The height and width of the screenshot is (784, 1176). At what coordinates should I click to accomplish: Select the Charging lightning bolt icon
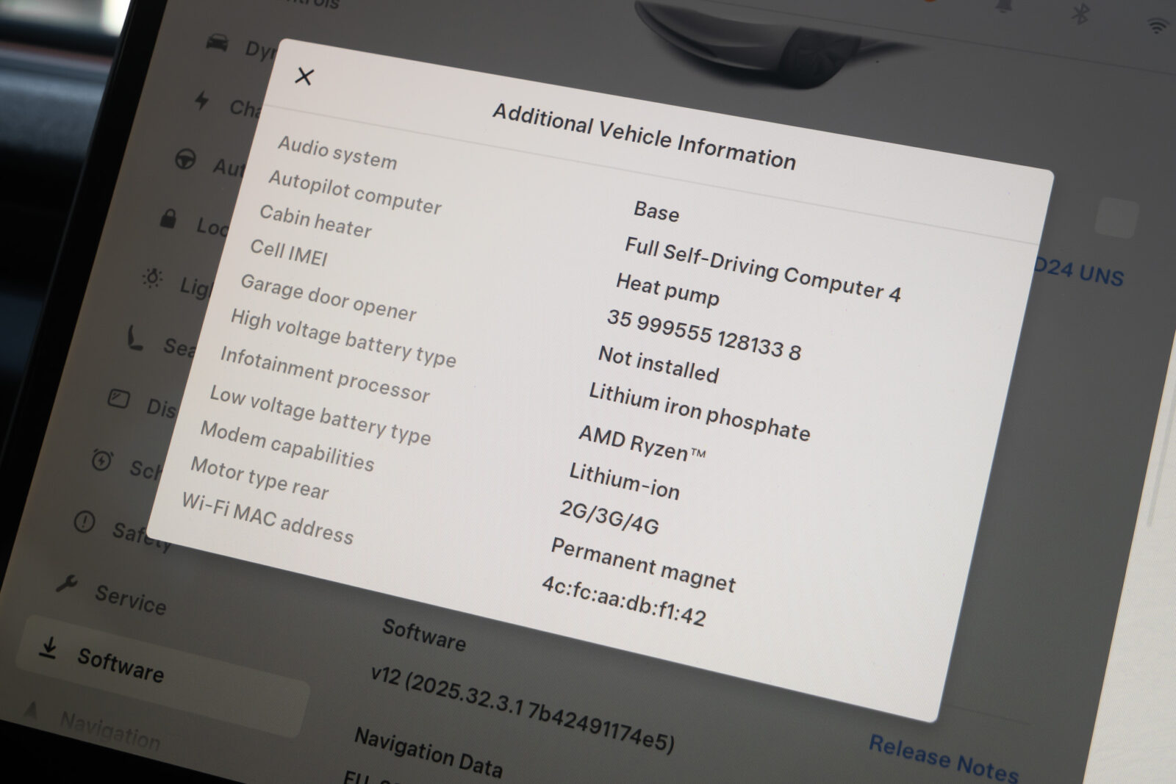point(201,100)
